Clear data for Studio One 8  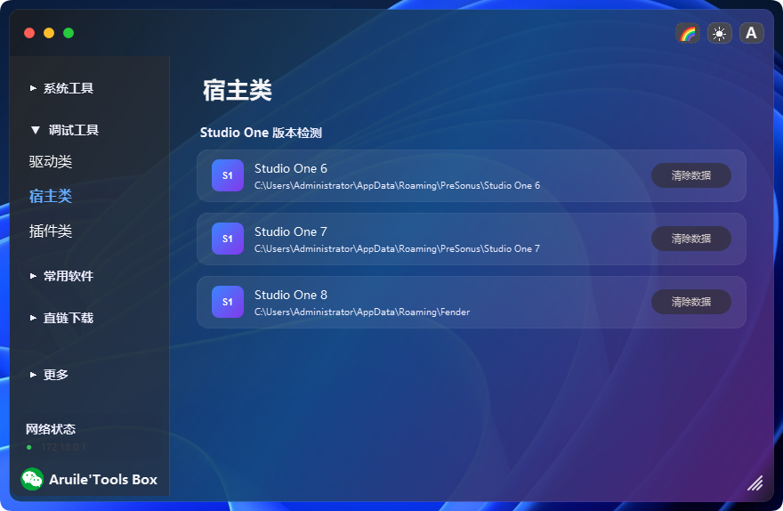tap(691, 302)
